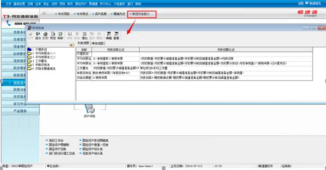Open the 资产评估 desktop icon
This screenshot has height=170, width=326.
90,111
